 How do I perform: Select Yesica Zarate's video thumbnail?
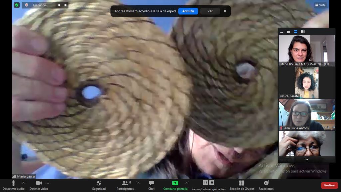click(306, 83)
